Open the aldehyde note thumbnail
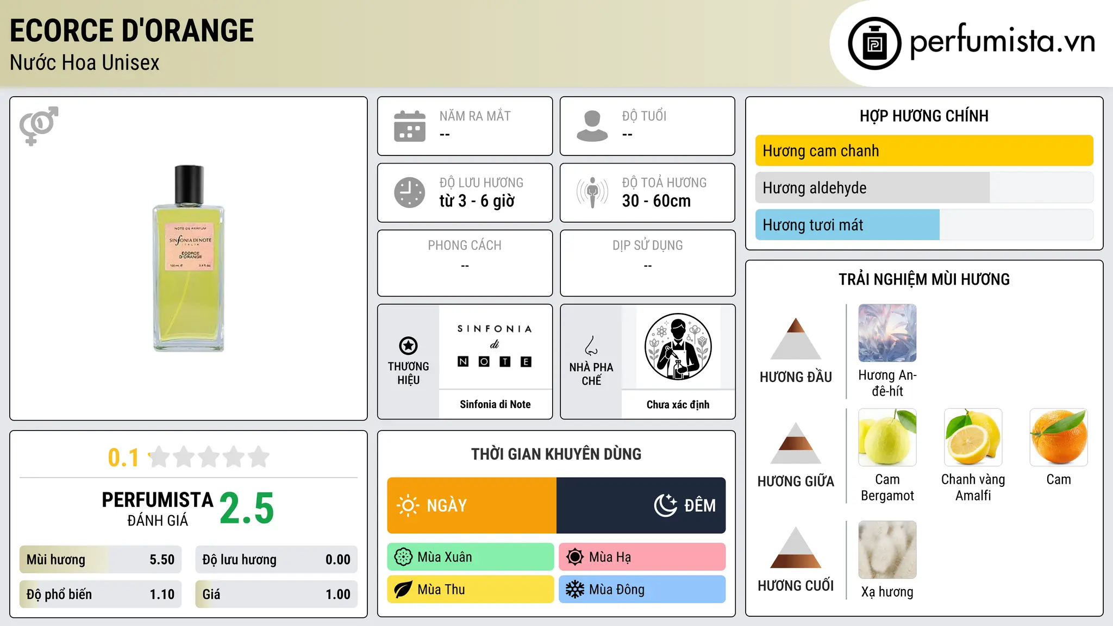1113x626 pixels. point(887,333)
